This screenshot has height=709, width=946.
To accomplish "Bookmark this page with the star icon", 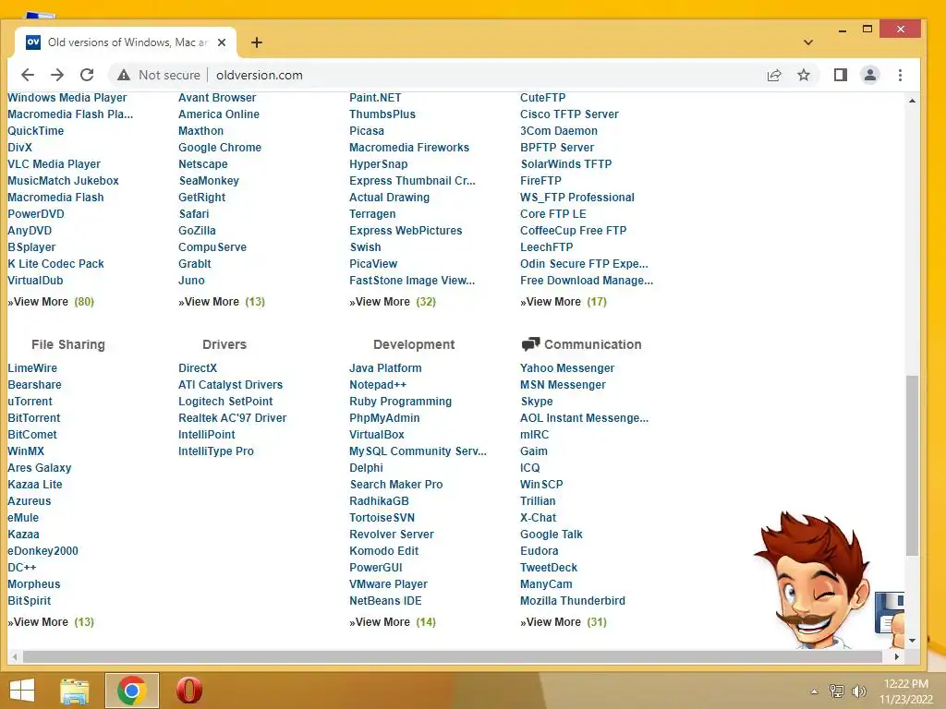I will pos(804,75).
